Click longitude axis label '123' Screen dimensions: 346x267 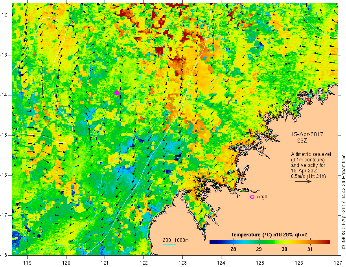coord(182,263)
